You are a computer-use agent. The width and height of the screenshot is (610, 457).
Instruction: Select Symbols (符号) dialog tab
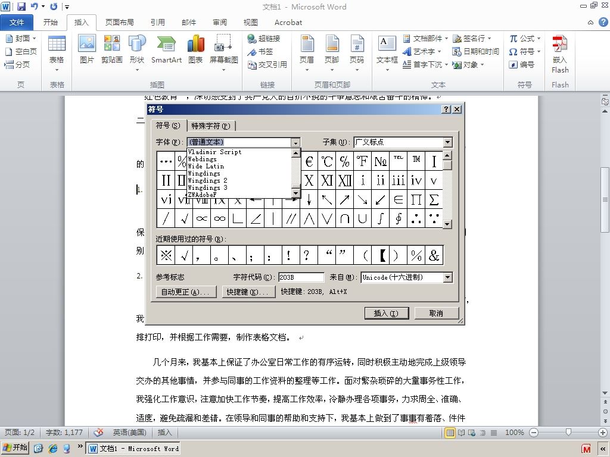[168, 126]
